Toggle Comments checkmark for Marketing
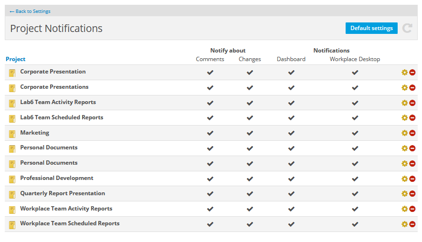 (210, 133)
